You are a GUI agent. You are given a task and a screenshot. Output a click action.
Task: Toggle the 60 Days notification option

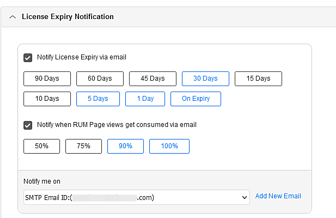click(100, 78)
